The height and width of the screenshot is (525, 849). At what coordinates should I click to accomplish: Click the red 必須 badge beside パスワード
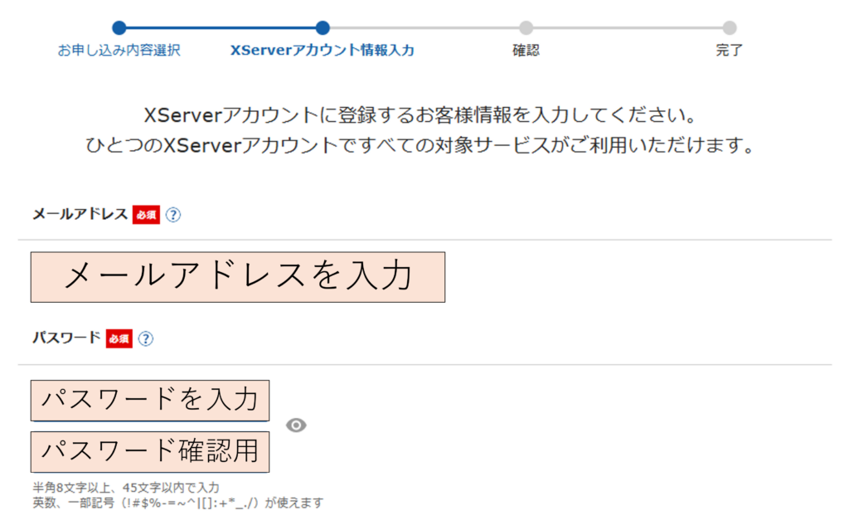(119, 338)
